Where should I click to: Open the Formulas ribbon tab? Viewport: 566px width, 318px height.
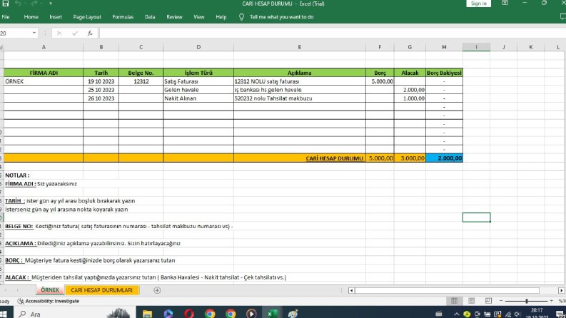tap(123, 17)
